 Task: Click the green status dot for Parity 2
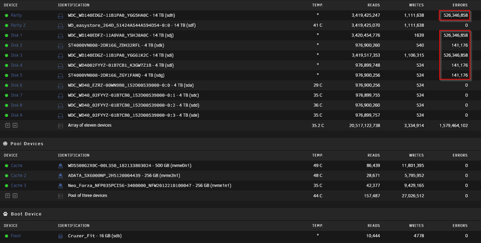point(6,25)
